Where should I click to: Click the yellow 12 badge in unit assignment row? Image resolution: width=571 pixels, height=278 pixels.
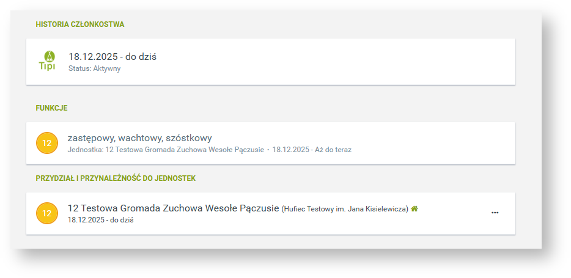pyautogui.click(x=47, y=213)
